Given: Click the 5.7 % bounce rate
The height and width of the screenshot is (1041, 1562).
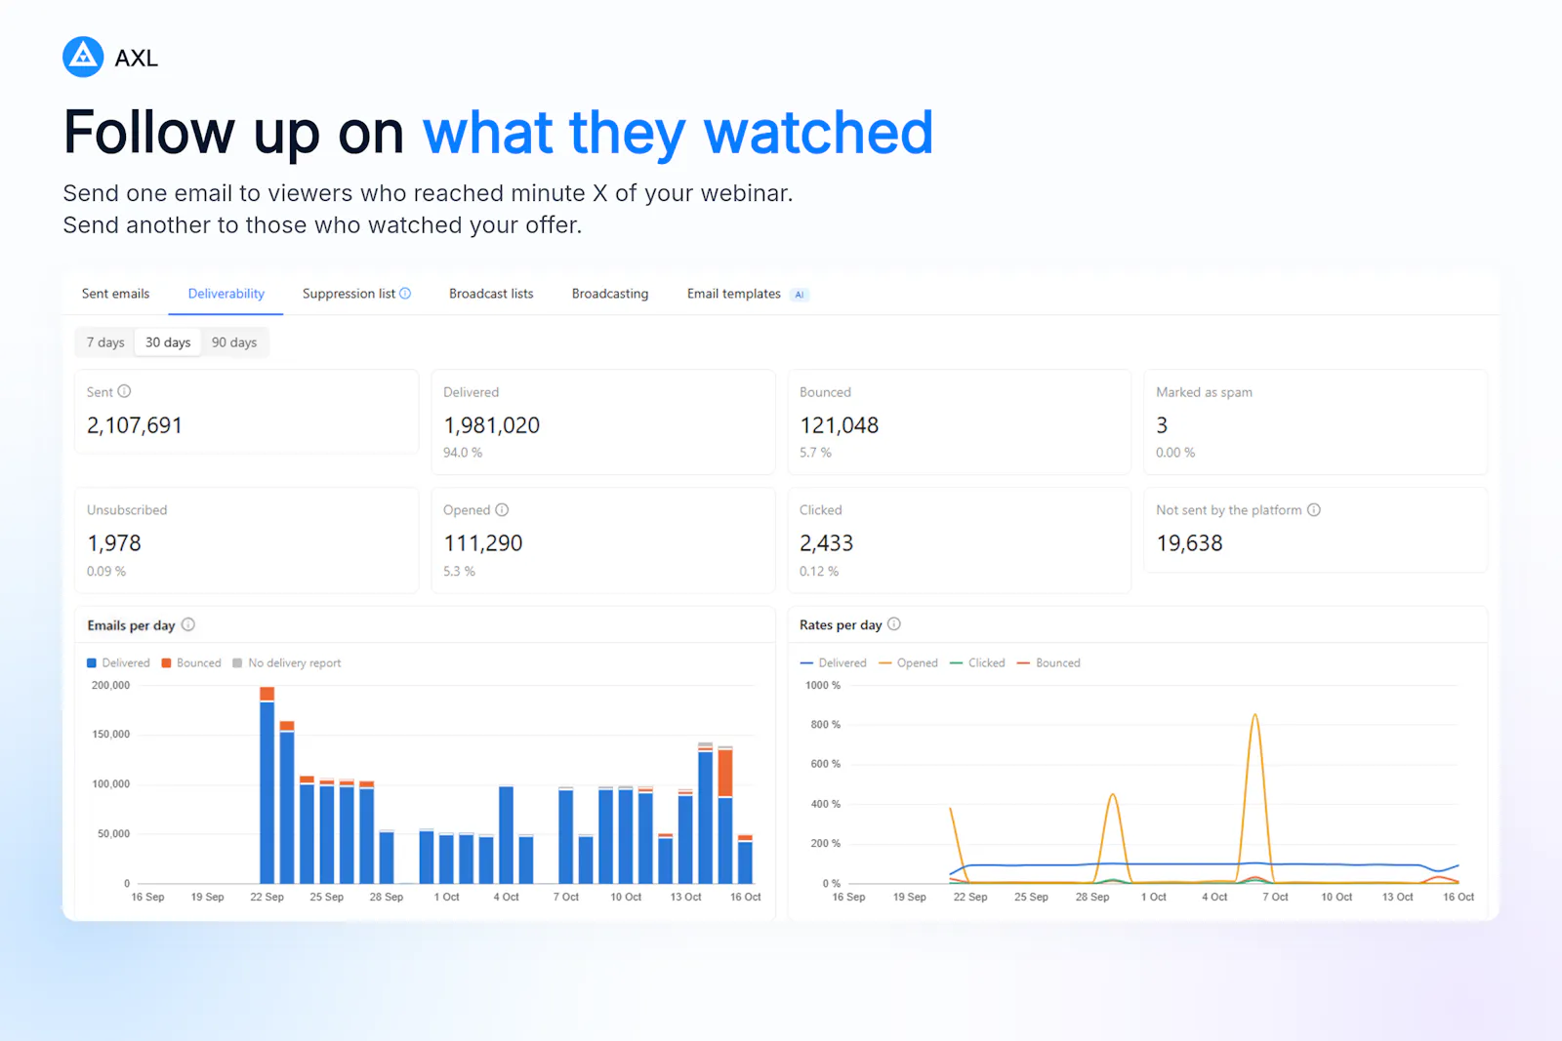Looking at the screenshot, I should [x=815, y=453].
